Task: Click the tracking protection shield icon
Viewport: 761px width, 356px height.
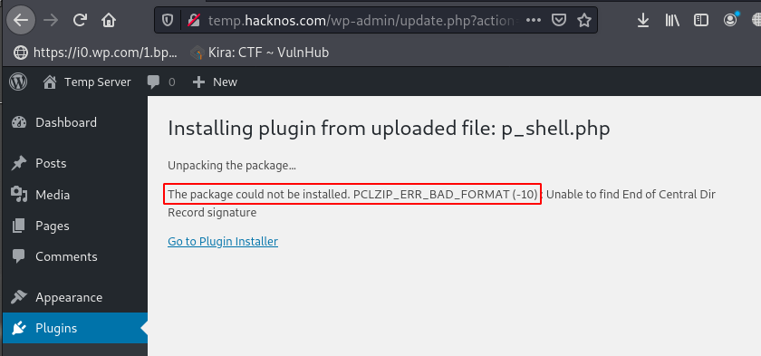Action: [x=168, y=20]
